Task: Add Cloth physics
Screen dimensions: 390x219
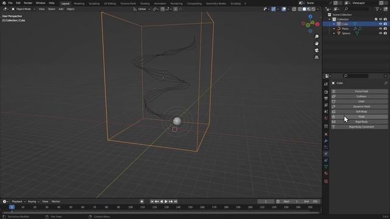Action: coord(359,102)
